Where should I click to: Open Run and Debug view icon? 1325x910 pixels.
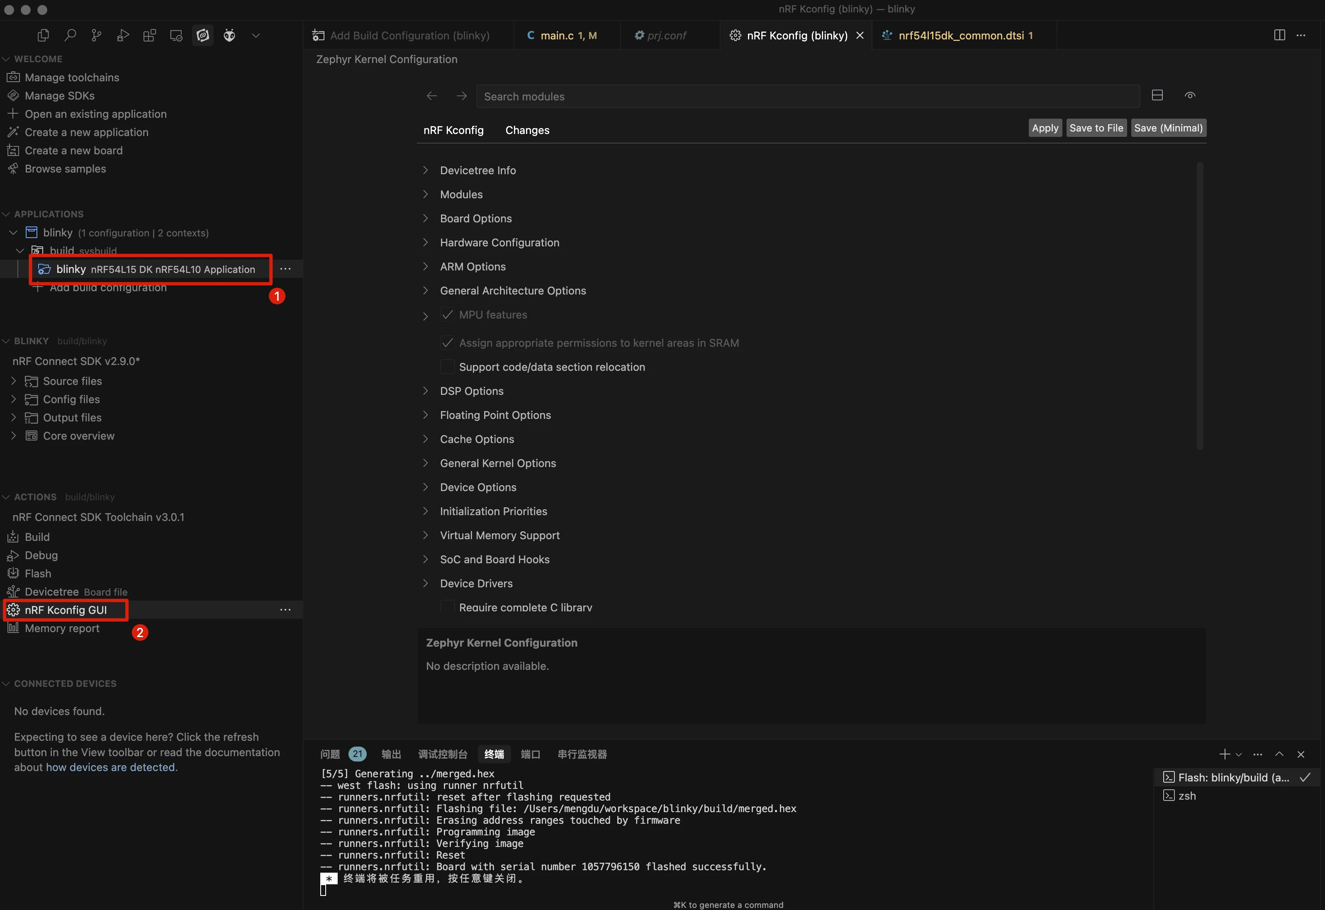123,35
